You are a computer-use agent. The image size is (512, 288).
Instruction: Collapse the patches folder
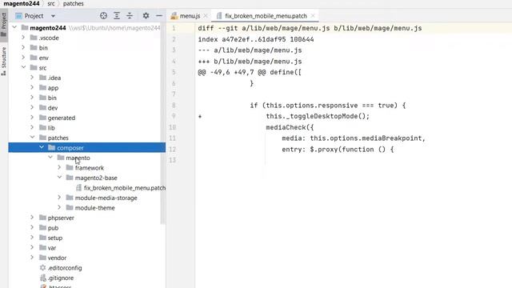tap(32, 138)
